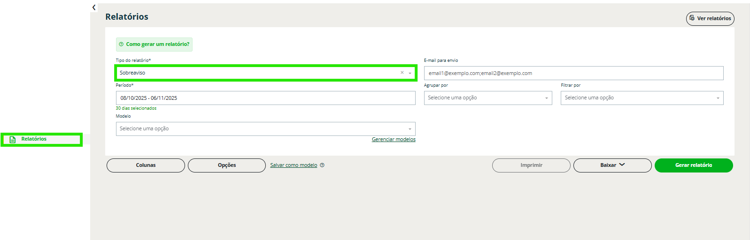Viewport: 750px width, 240px height.
Task: Expand the Baixar download options
Action: click(612, 165)
